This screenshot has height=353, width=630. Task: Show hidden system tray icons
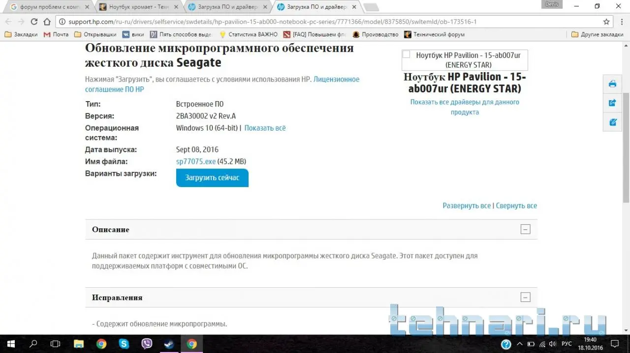(x=520, y=344)
